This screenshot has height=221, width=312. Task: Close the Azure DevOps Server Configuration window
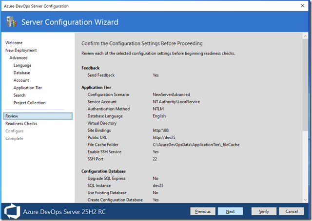click(x=302, y=6)
